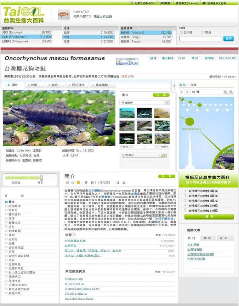Select the 真菌界 (Fungi) row
The width and height of the screenshot is (239, 306).
tap(146, 37)
